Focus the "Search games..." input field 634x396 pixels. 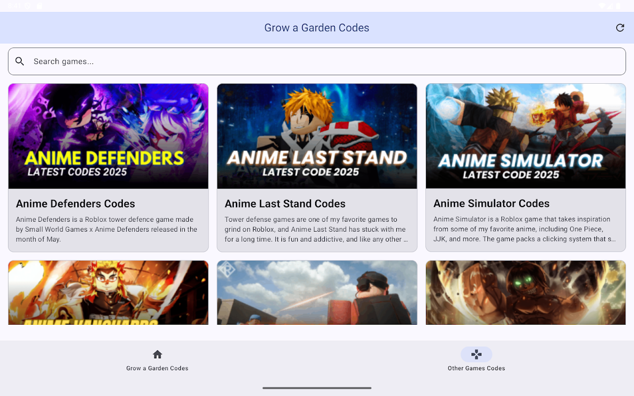tap(317, 61)
